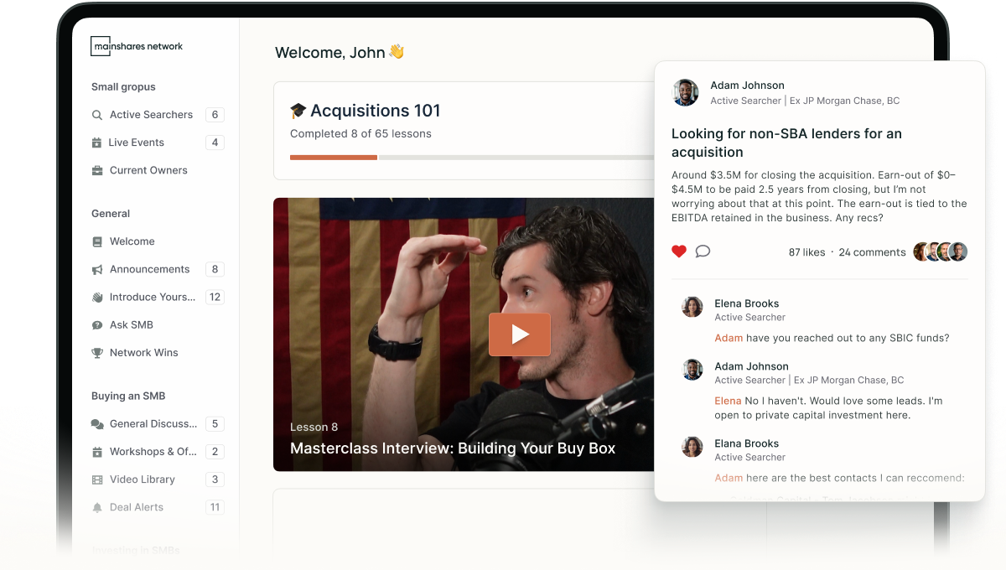This screenshot has width=1006, height=570.
Task: Click the Buying an SMB section header
Action: pyautogui.click(x=128, y=396)
